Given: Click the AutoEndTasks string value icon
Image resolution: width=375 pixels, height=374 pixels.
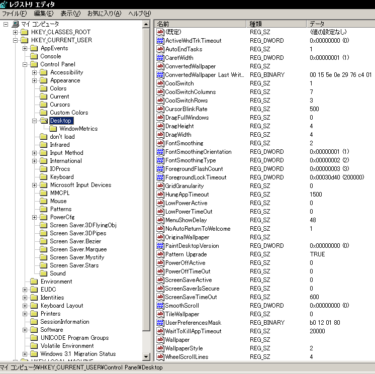Looking at the screenshot, I should [x=160, y=49].
